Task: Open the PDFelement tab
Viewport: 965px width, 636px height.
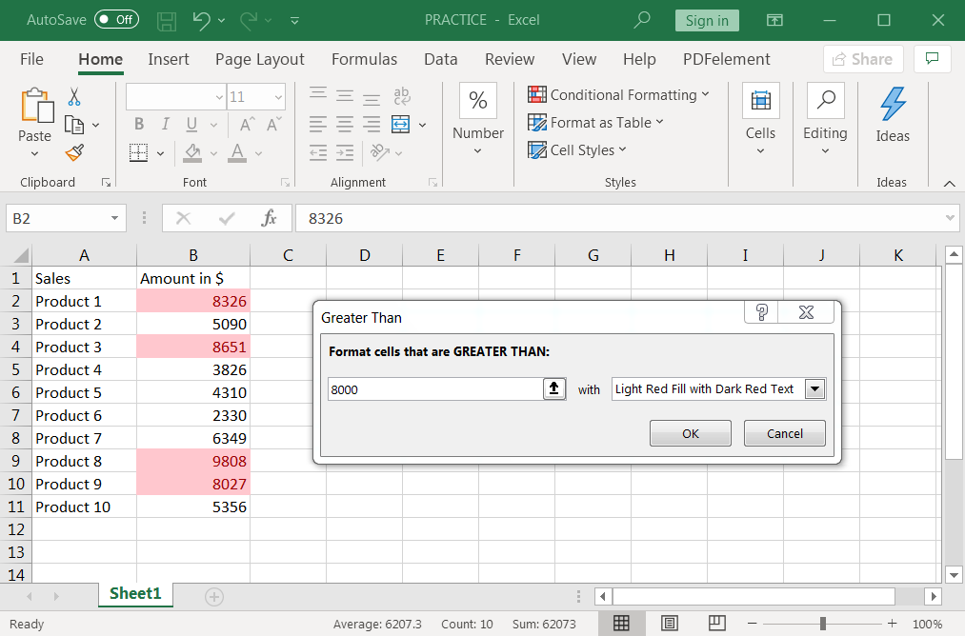Action: (726, 59)
